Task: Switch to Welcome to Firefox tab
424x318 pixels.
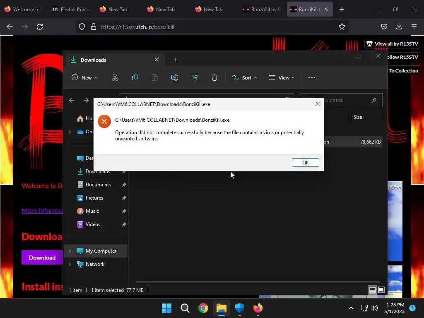Action: coord(24,9)
